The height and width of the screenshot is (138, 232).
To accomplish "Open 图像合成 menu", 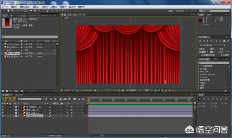I will (x=25, y=7).
